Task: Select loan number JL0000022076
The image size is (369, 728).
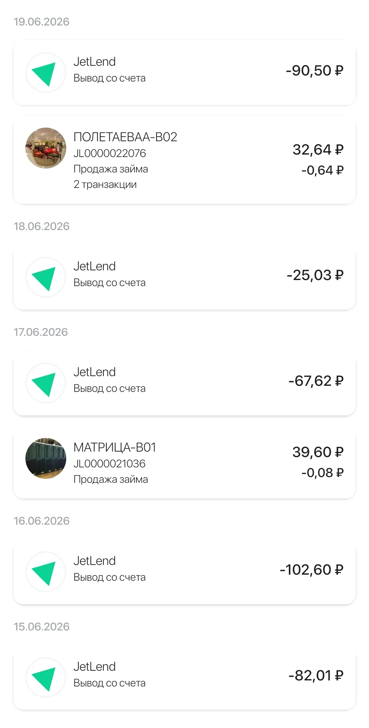Action: (x=110, y=153)
